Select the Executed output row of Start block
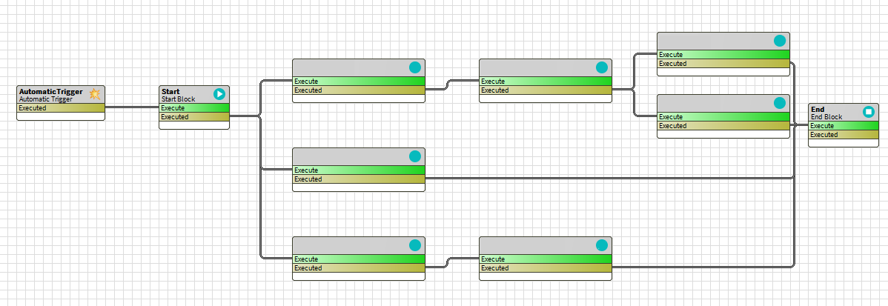 click(x=194, y=117)
